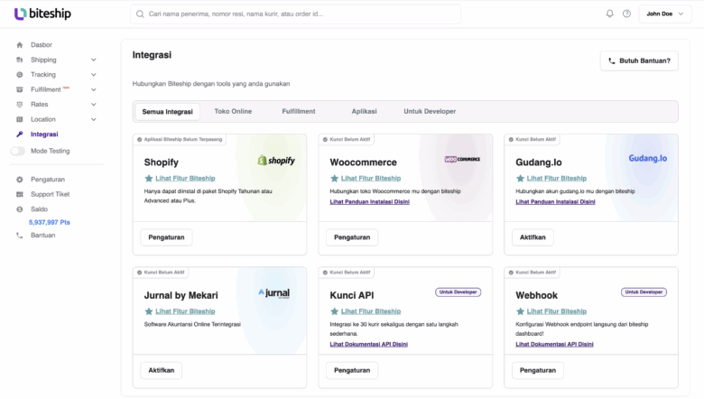Activate the Gudang.io integration with Aktifkan
704x399 pixels.
coord(533,237)
